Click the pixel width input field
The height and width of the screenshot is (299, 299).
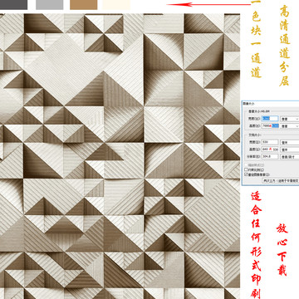269,119
